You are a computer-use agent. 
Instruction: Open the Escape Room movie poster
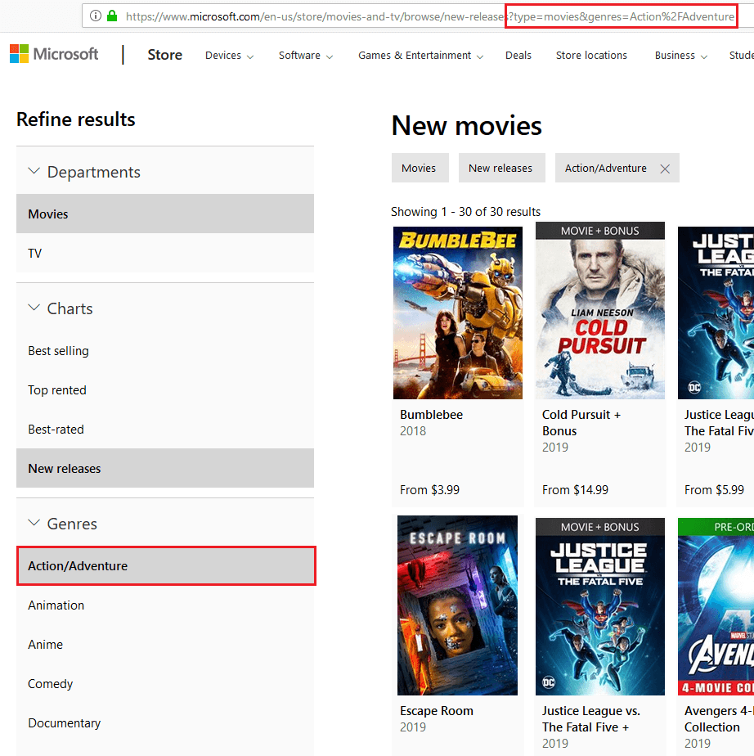457,605
